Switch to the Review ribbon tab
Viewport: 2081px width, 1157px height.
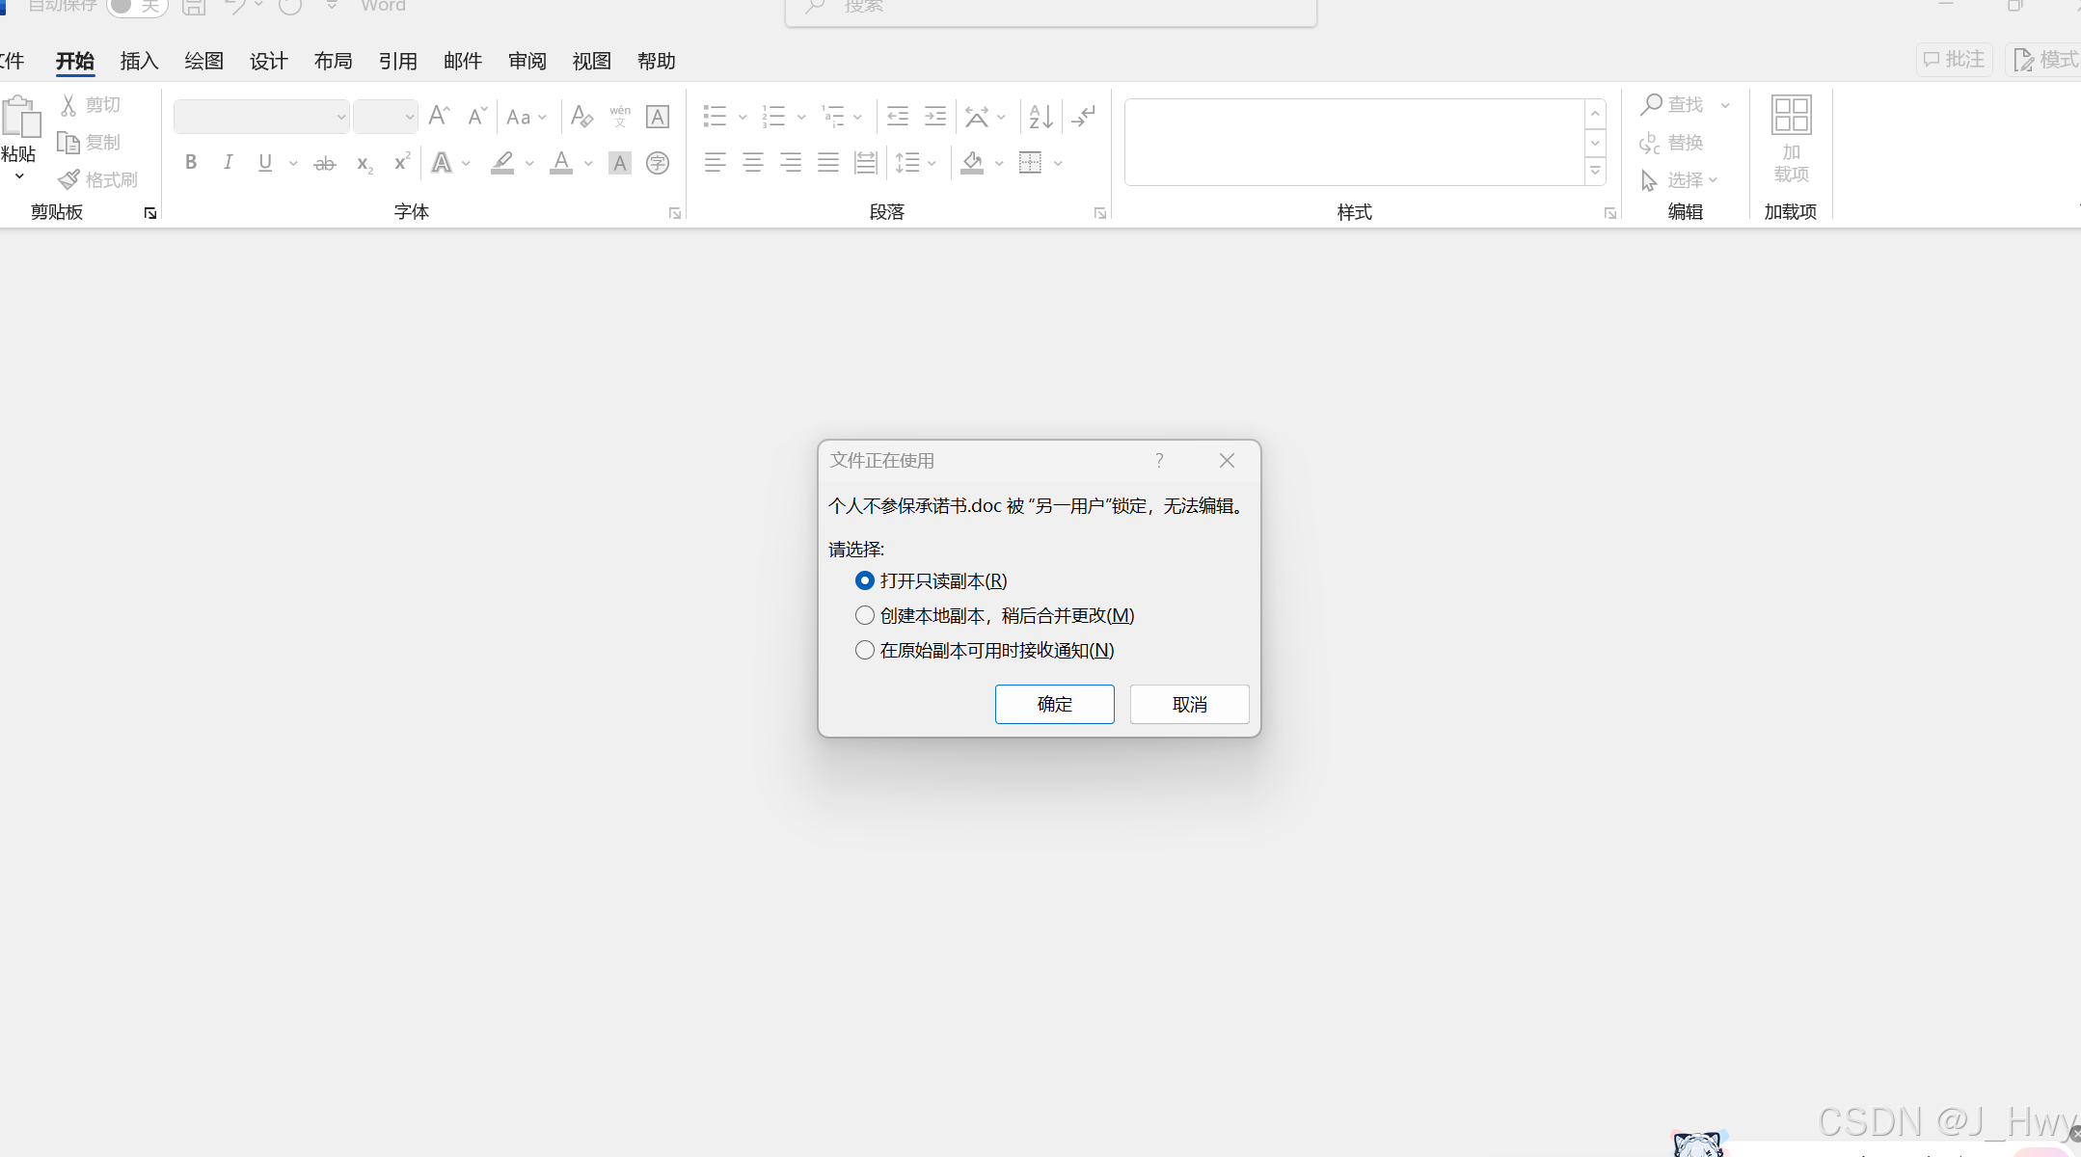coord(527,61)
